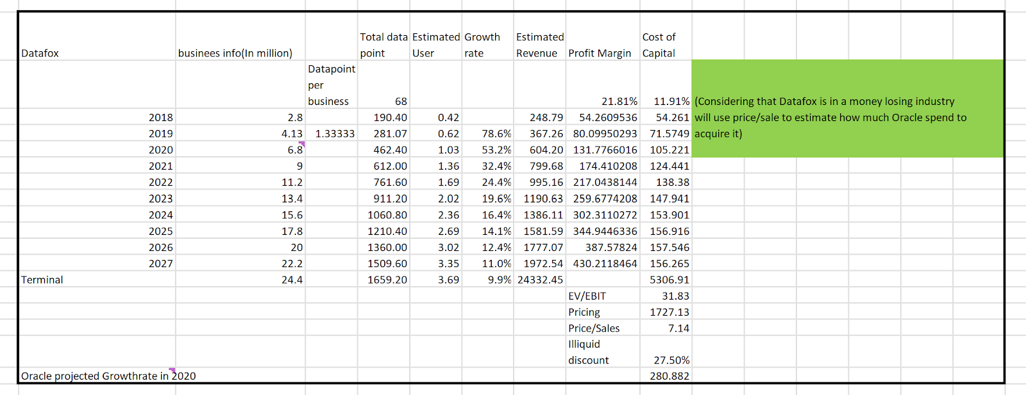Select the 248.79 revenue cell
Screen dimensions: 1026x395
click(540, 117)
